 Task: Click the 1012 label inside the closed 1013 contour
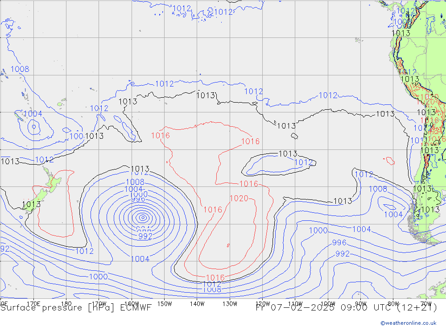pyautogui.click(x=303, y=162)
